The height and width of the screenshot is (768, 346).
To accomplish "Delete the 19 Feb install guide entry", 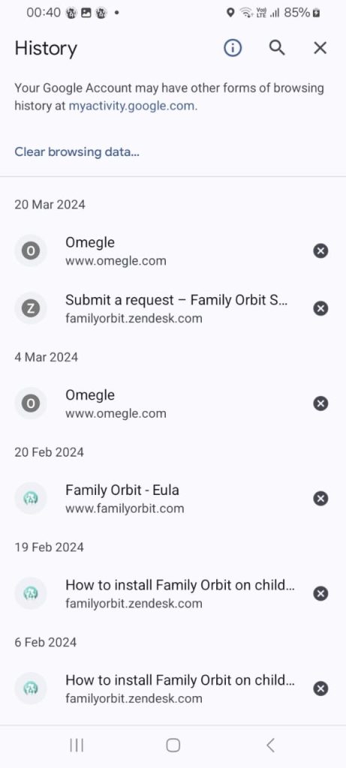I will (x=320, y=594).
